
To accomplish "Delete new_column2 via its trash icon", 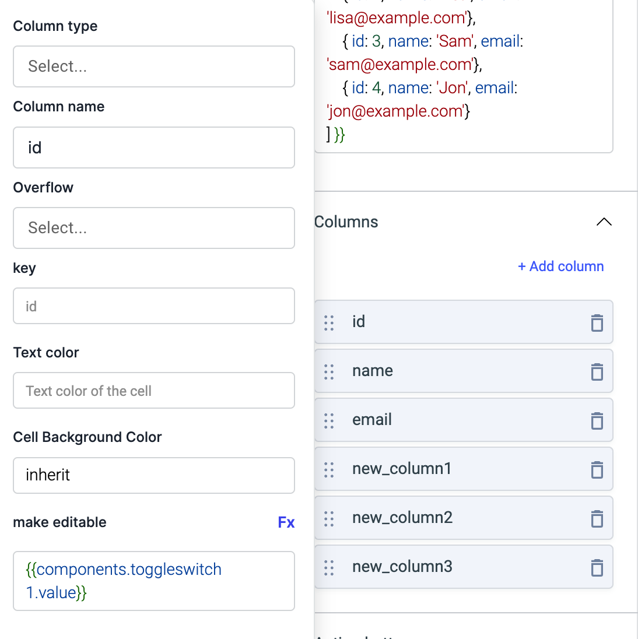I will coord(597,518).
